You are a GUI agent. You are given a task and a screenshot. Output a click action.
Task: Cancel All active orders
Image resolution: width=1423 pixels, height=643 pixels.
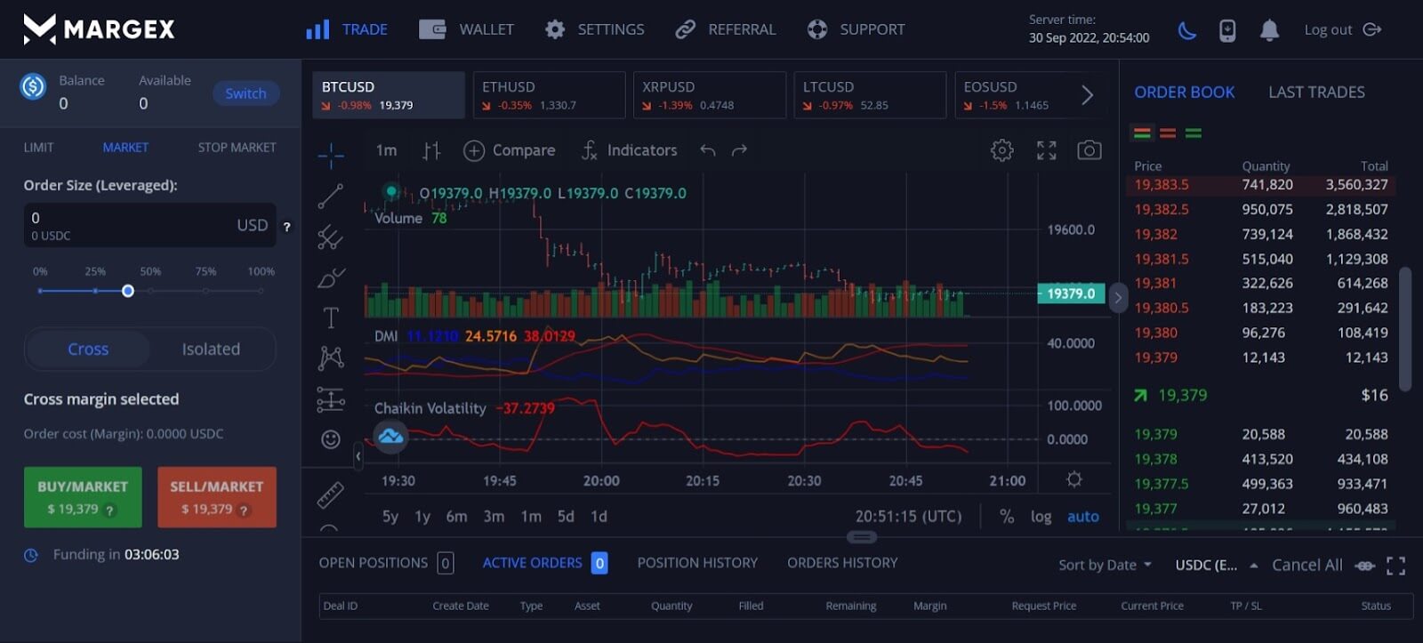pos(1306,565)
